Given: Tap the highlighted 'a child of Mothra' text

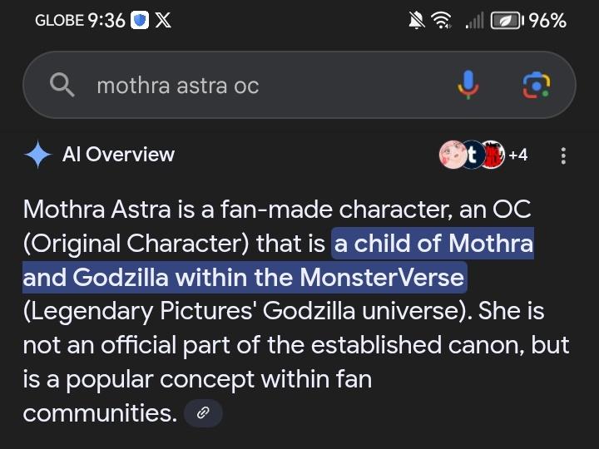Looking at the screenshot, I should coord(433,244).
